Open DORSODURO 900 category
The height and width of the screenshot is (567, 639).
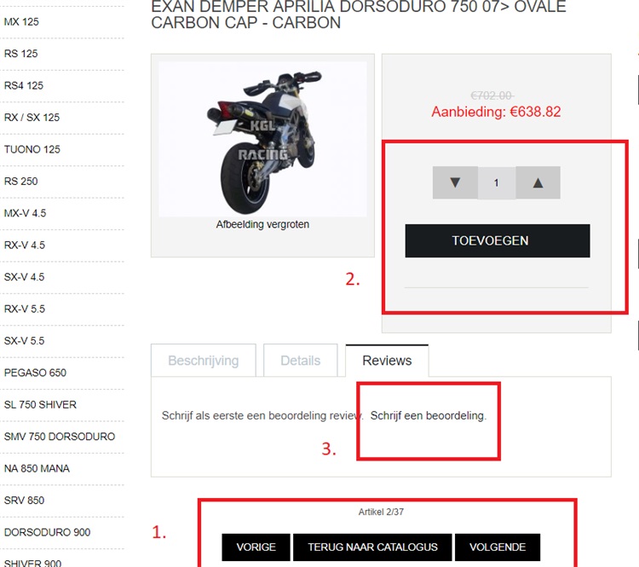47,532
